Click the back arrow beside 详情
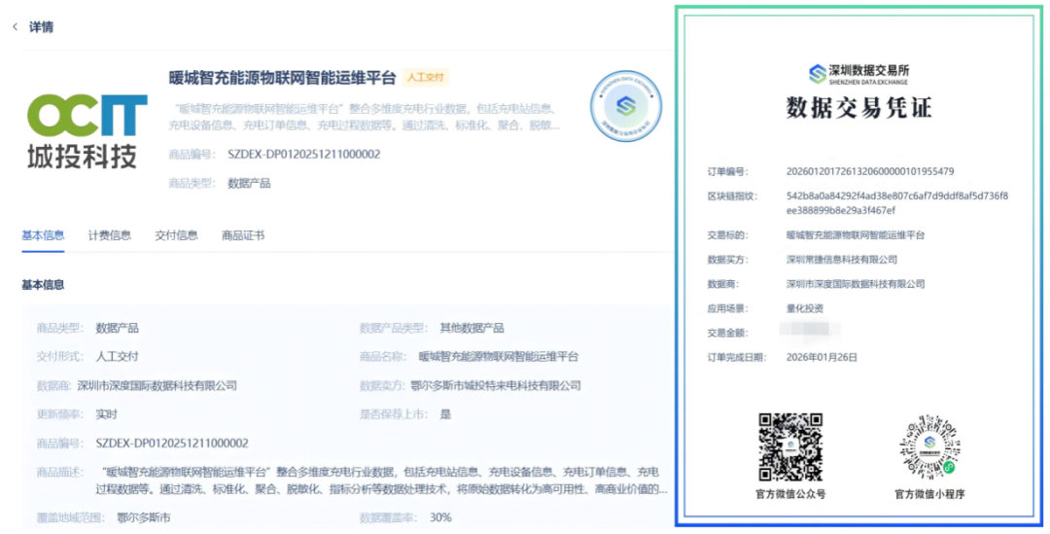 pyautogui.click(x=15, y=27)
